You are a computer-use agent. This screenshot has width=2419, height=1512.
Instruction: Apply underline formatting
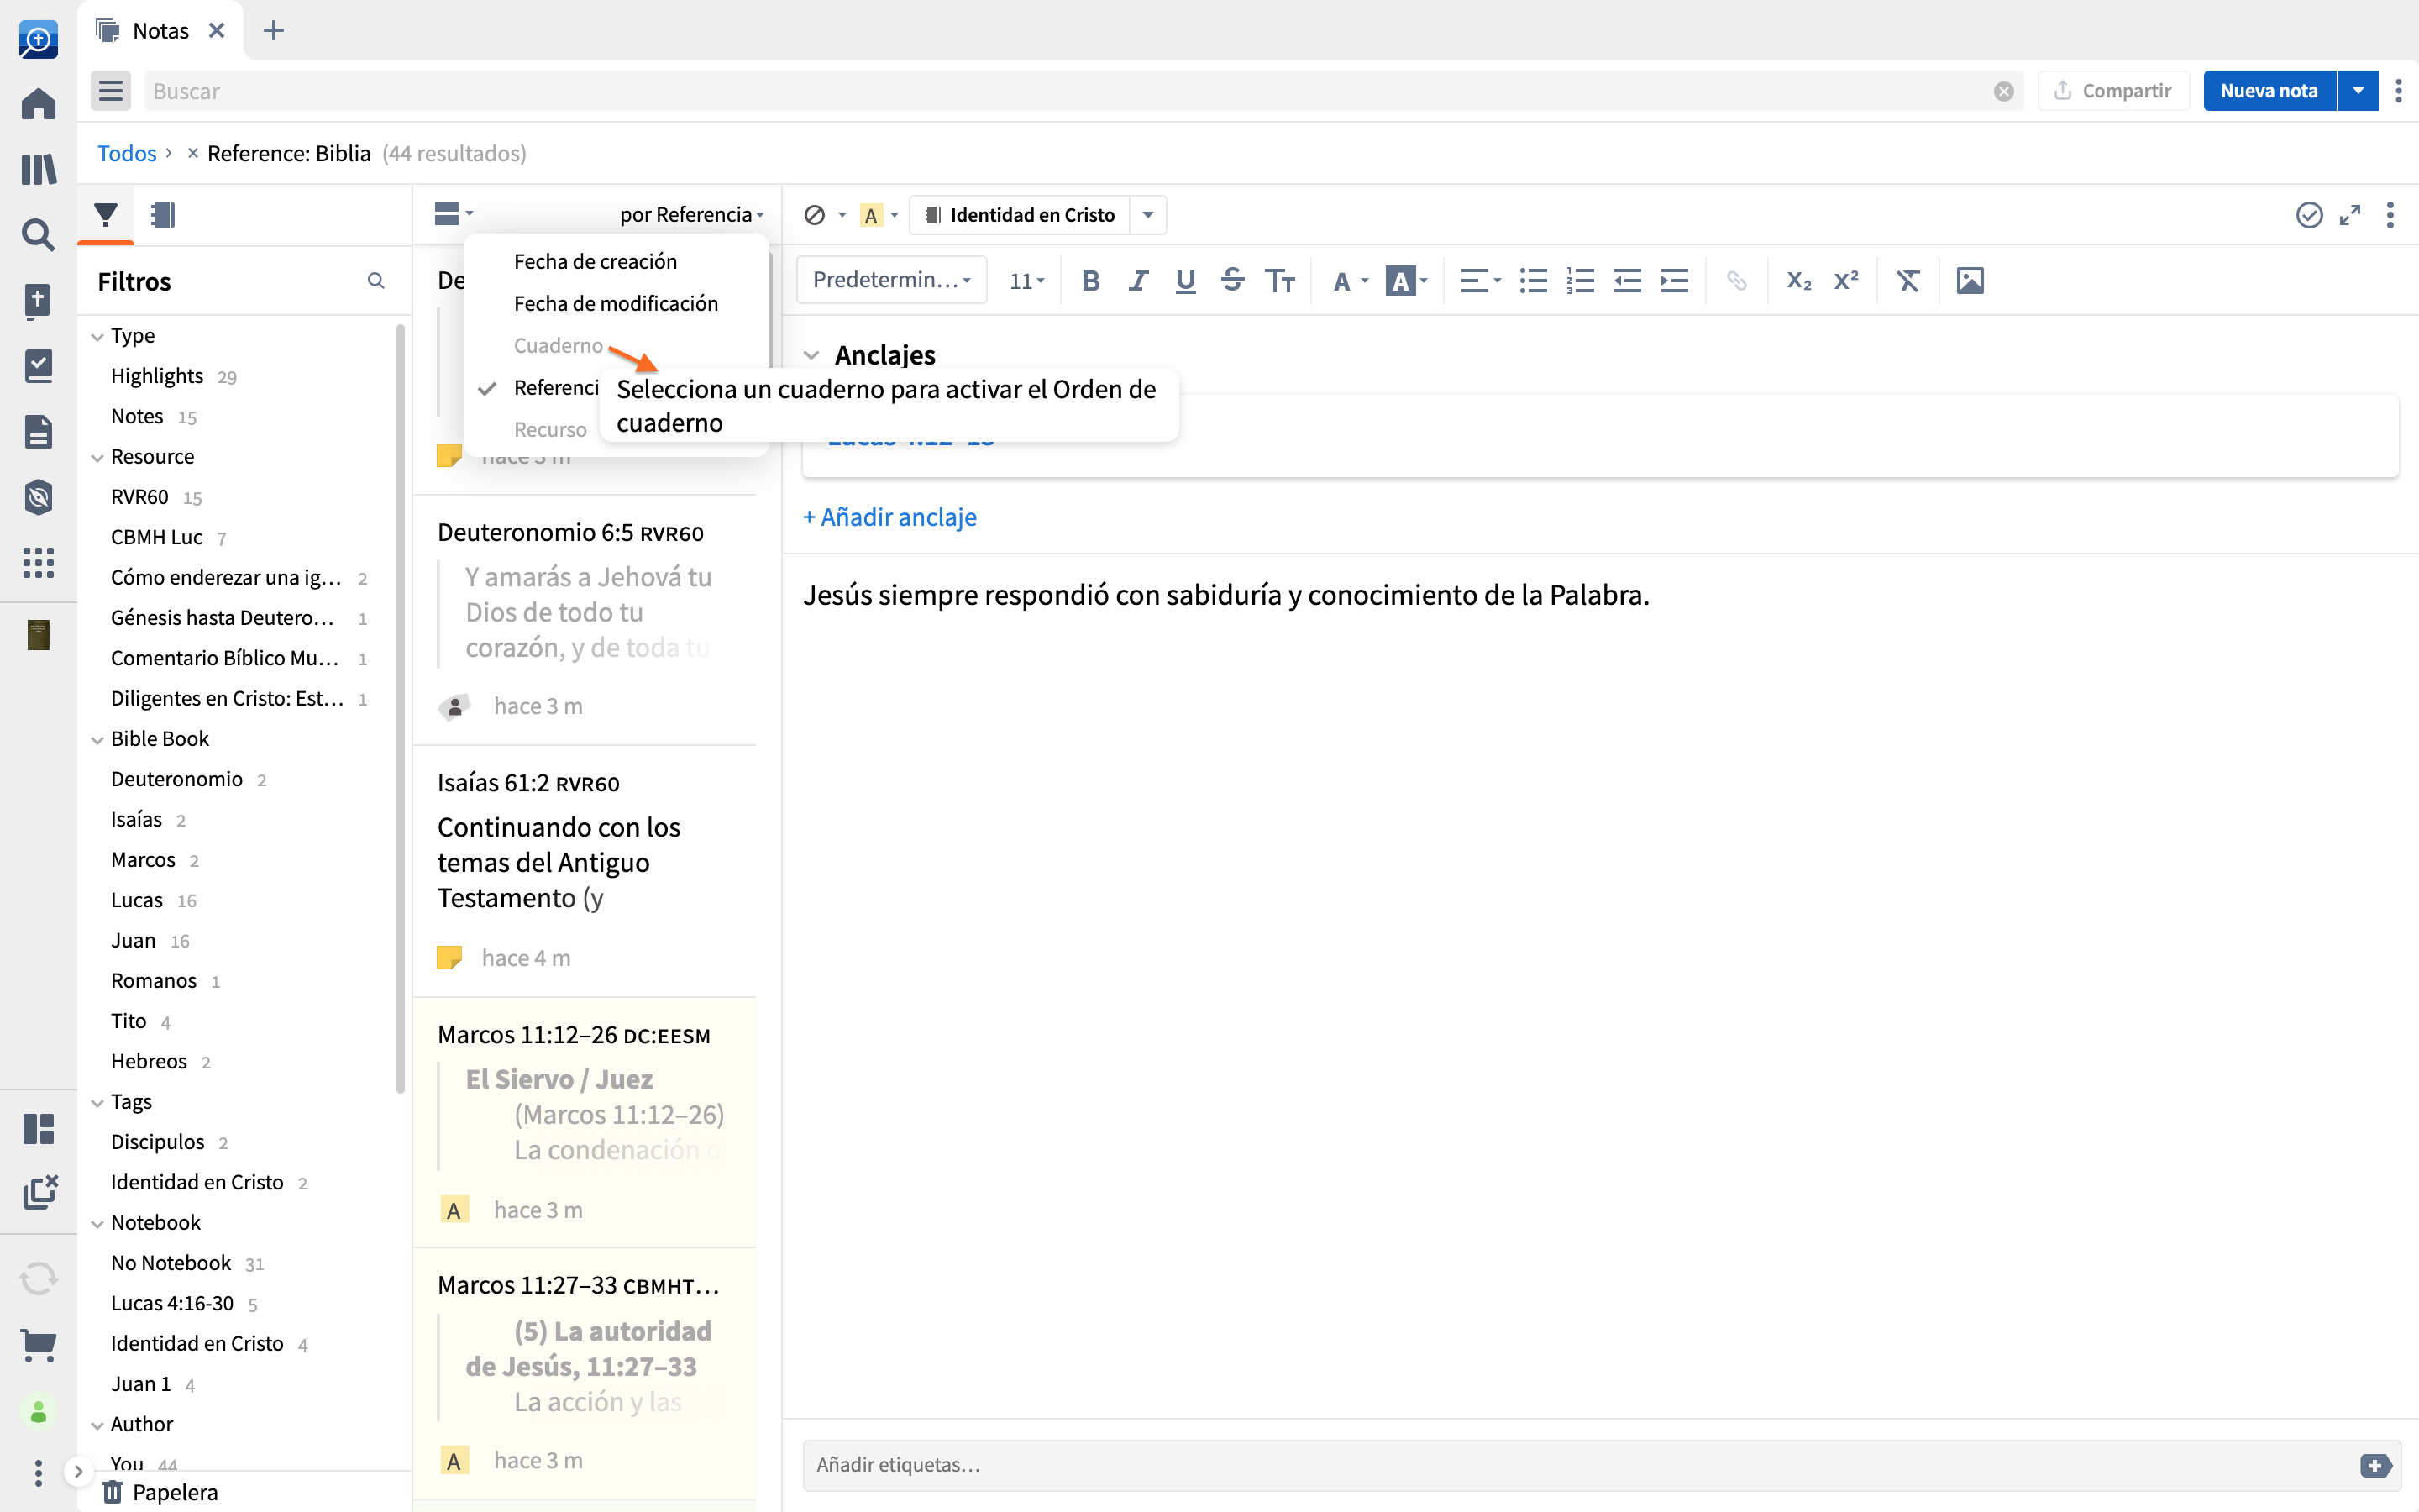[1185, 281]
